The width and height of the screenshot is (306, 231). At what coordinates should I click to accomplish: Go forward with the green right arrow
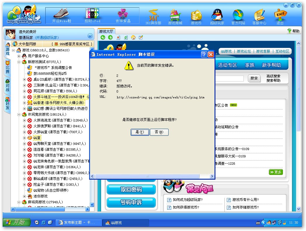tap(110, 37)
